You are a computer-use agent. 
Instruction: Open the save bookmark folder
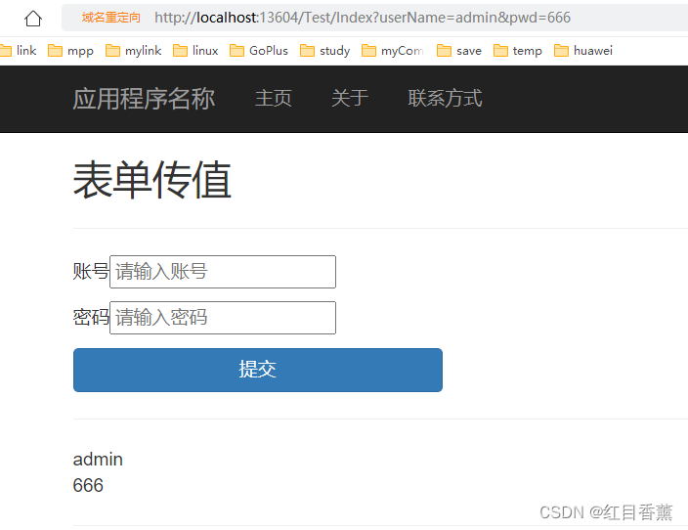[x=459, y=51]
